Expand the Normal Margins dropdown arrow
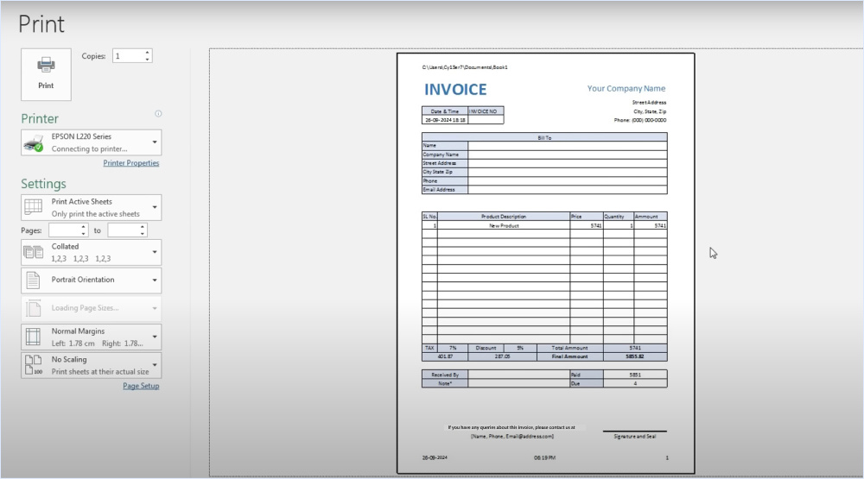The width and height of the screenshot is (864, 479). 155,337
